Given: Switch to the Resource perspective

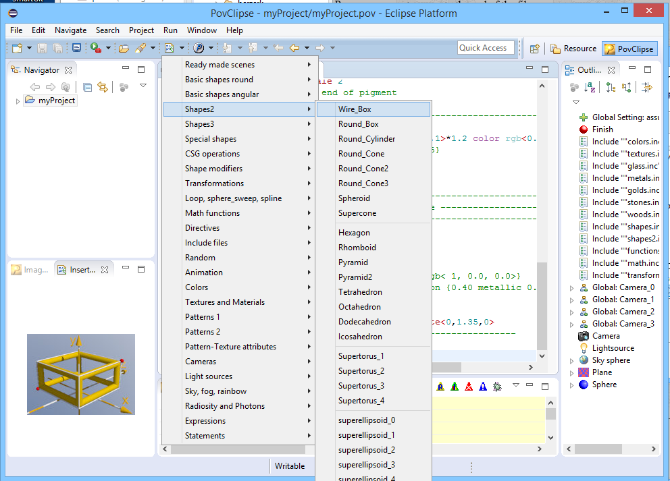Looking at the screenshot, I should click(573, 49).
